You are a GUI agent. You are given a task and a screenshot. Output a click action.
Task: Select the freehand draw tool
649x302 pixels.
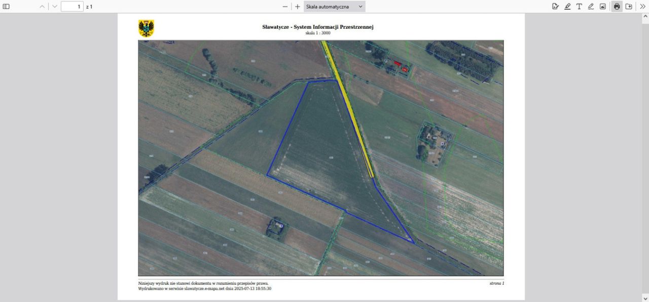tap(591, 7)
